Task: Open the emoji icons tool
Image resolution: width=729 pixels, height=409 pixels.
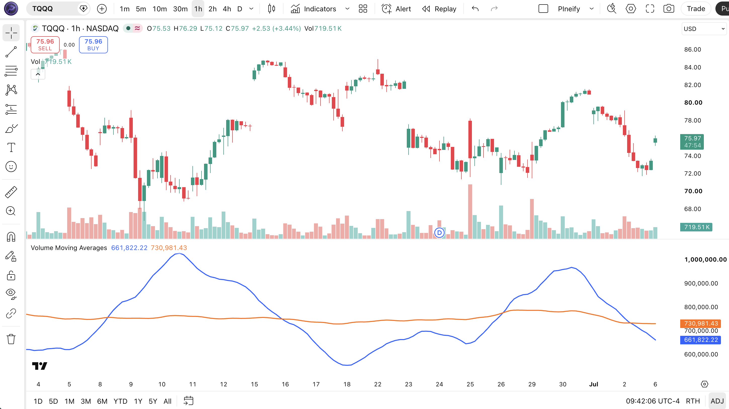Action: click(11, 167)
